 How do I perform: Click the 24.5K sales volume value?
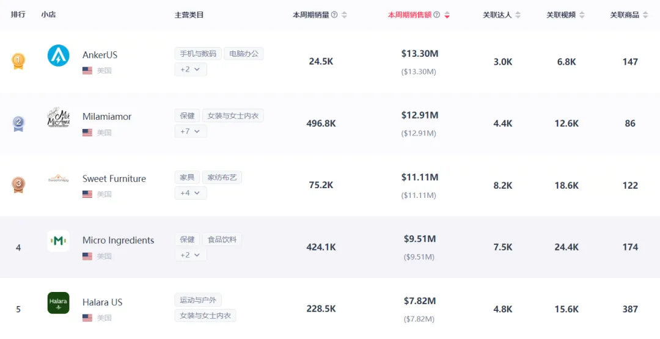point(321,62)
